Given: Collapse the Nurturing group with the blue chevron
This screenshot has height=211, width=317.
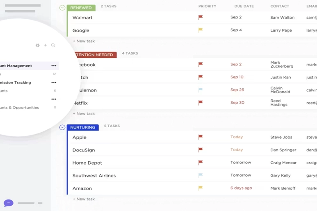Looking at the screenshot, I should pos(62,127).
